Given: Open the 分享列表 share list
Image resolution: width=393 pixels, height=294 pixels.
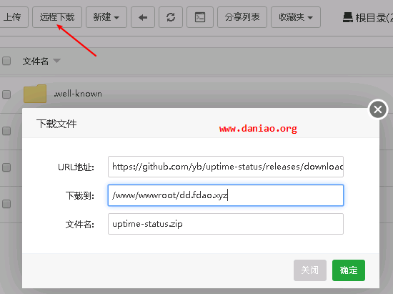Looking at the screenshot, I should pyautogui.click(x=242, y=17).
